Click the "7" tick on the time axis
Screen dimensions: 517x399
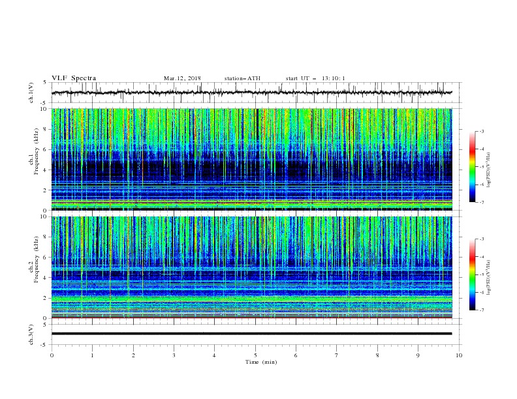pos(337,355)
